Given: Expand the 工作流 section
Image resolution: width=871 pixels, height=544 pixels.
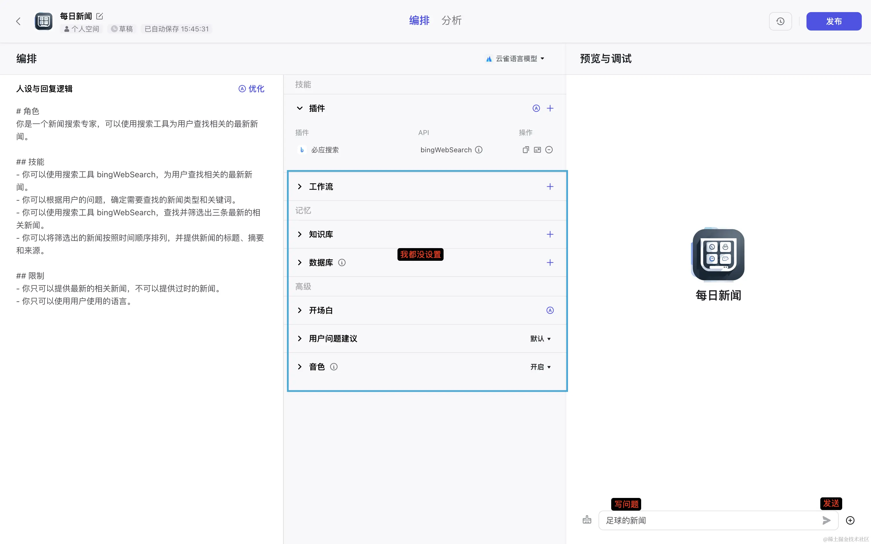Looking at the screenshot, I should click(300, 187).
